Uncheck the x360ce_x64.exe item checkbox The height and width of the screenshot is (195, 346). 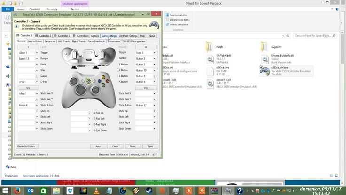pyautogui.click(x=261, y=67)
